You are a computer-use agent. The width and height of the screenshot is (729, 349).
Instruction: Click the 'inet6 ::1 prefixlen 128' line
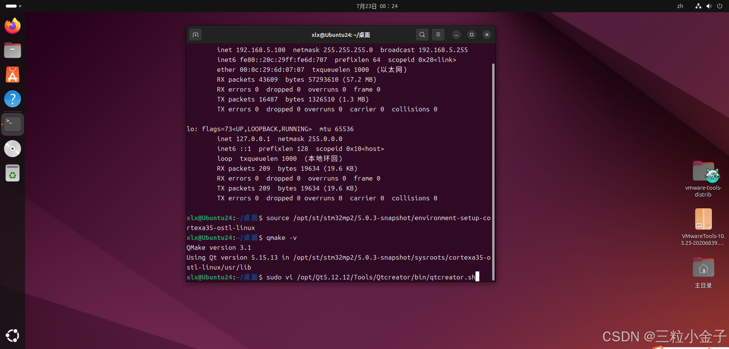click(301, 149)
